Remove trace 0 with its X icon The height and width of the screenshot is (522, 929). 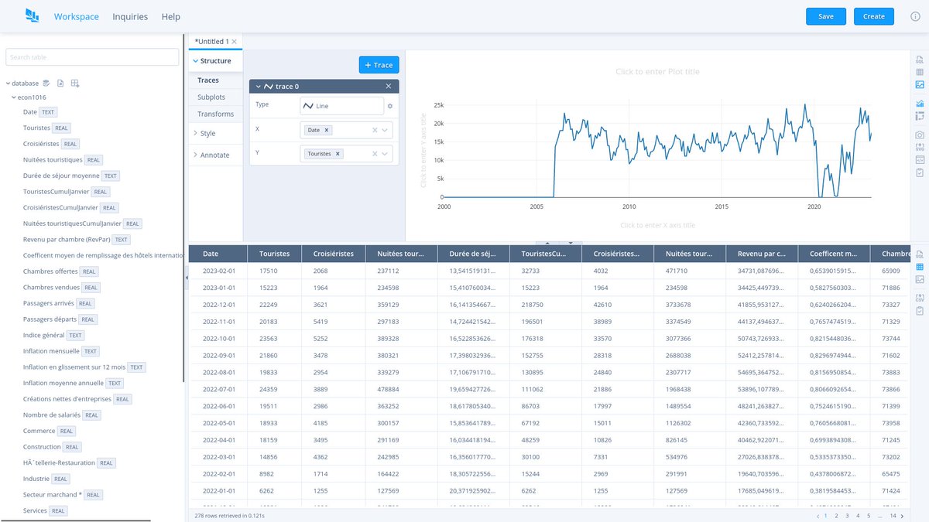click(x=389, y=87)
